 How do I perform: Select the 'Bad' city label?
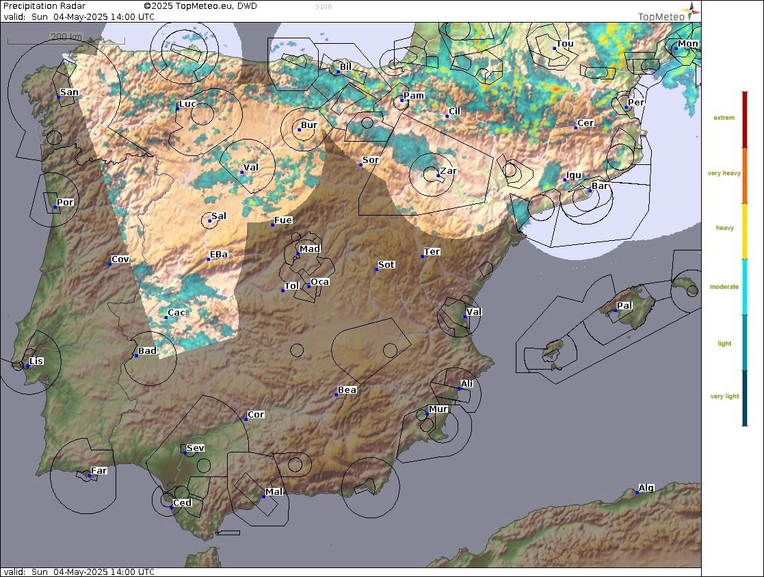pos(147,350)
